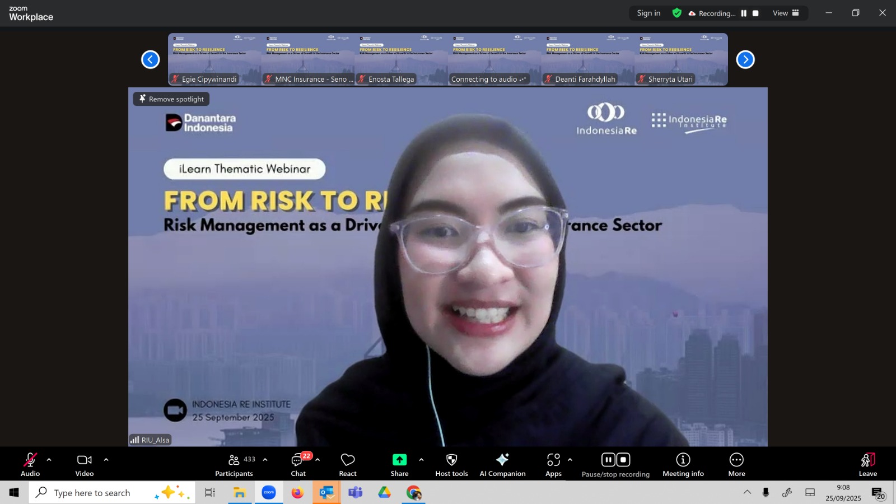Expand the Share options caret
896x504 pixels.
pos(421,460)
